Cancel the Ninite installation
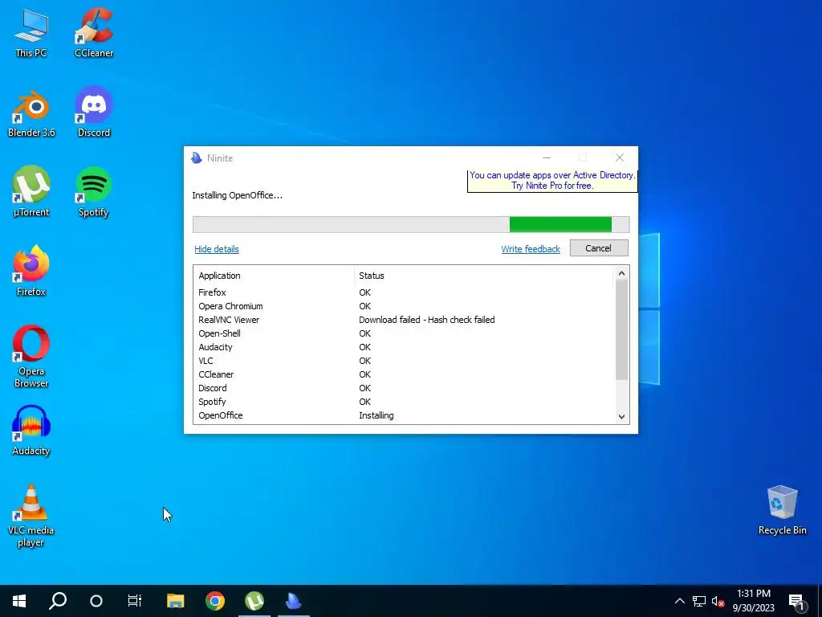The image size is (822, 617). coord(599,248)
